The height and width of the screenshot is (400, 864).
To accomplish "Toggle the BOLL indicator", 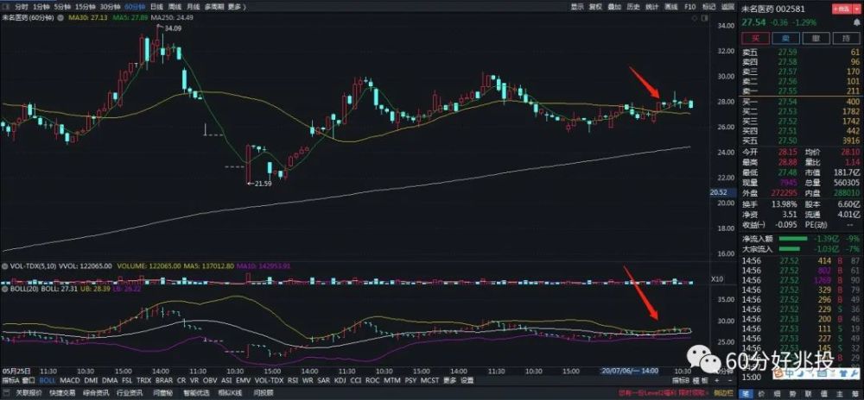I will pos(48,380).
